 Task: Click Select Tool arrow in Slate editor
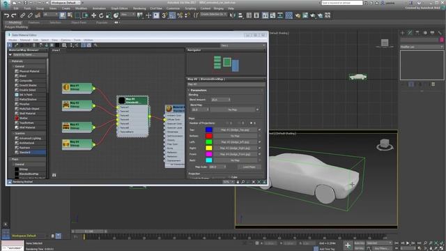pyautogui.click(x=10, y=45)
